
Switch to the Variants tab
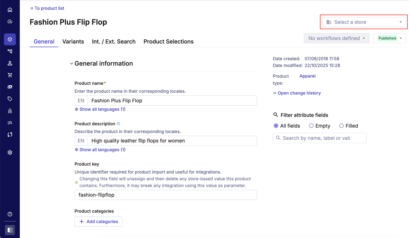pyautogui.click(x=73, y=41)
